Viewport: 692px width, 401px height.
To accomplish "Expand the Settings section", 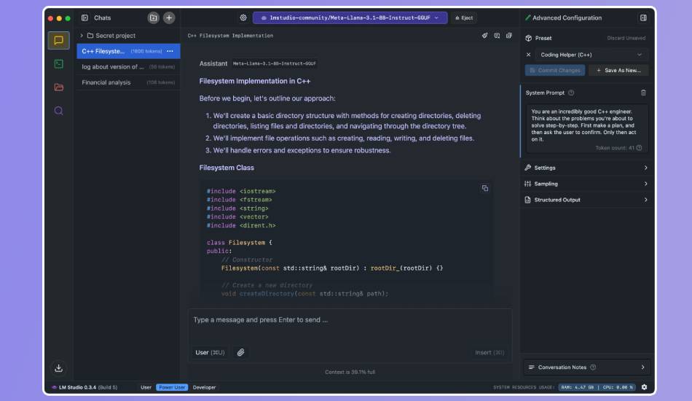I will coord(586,168).
